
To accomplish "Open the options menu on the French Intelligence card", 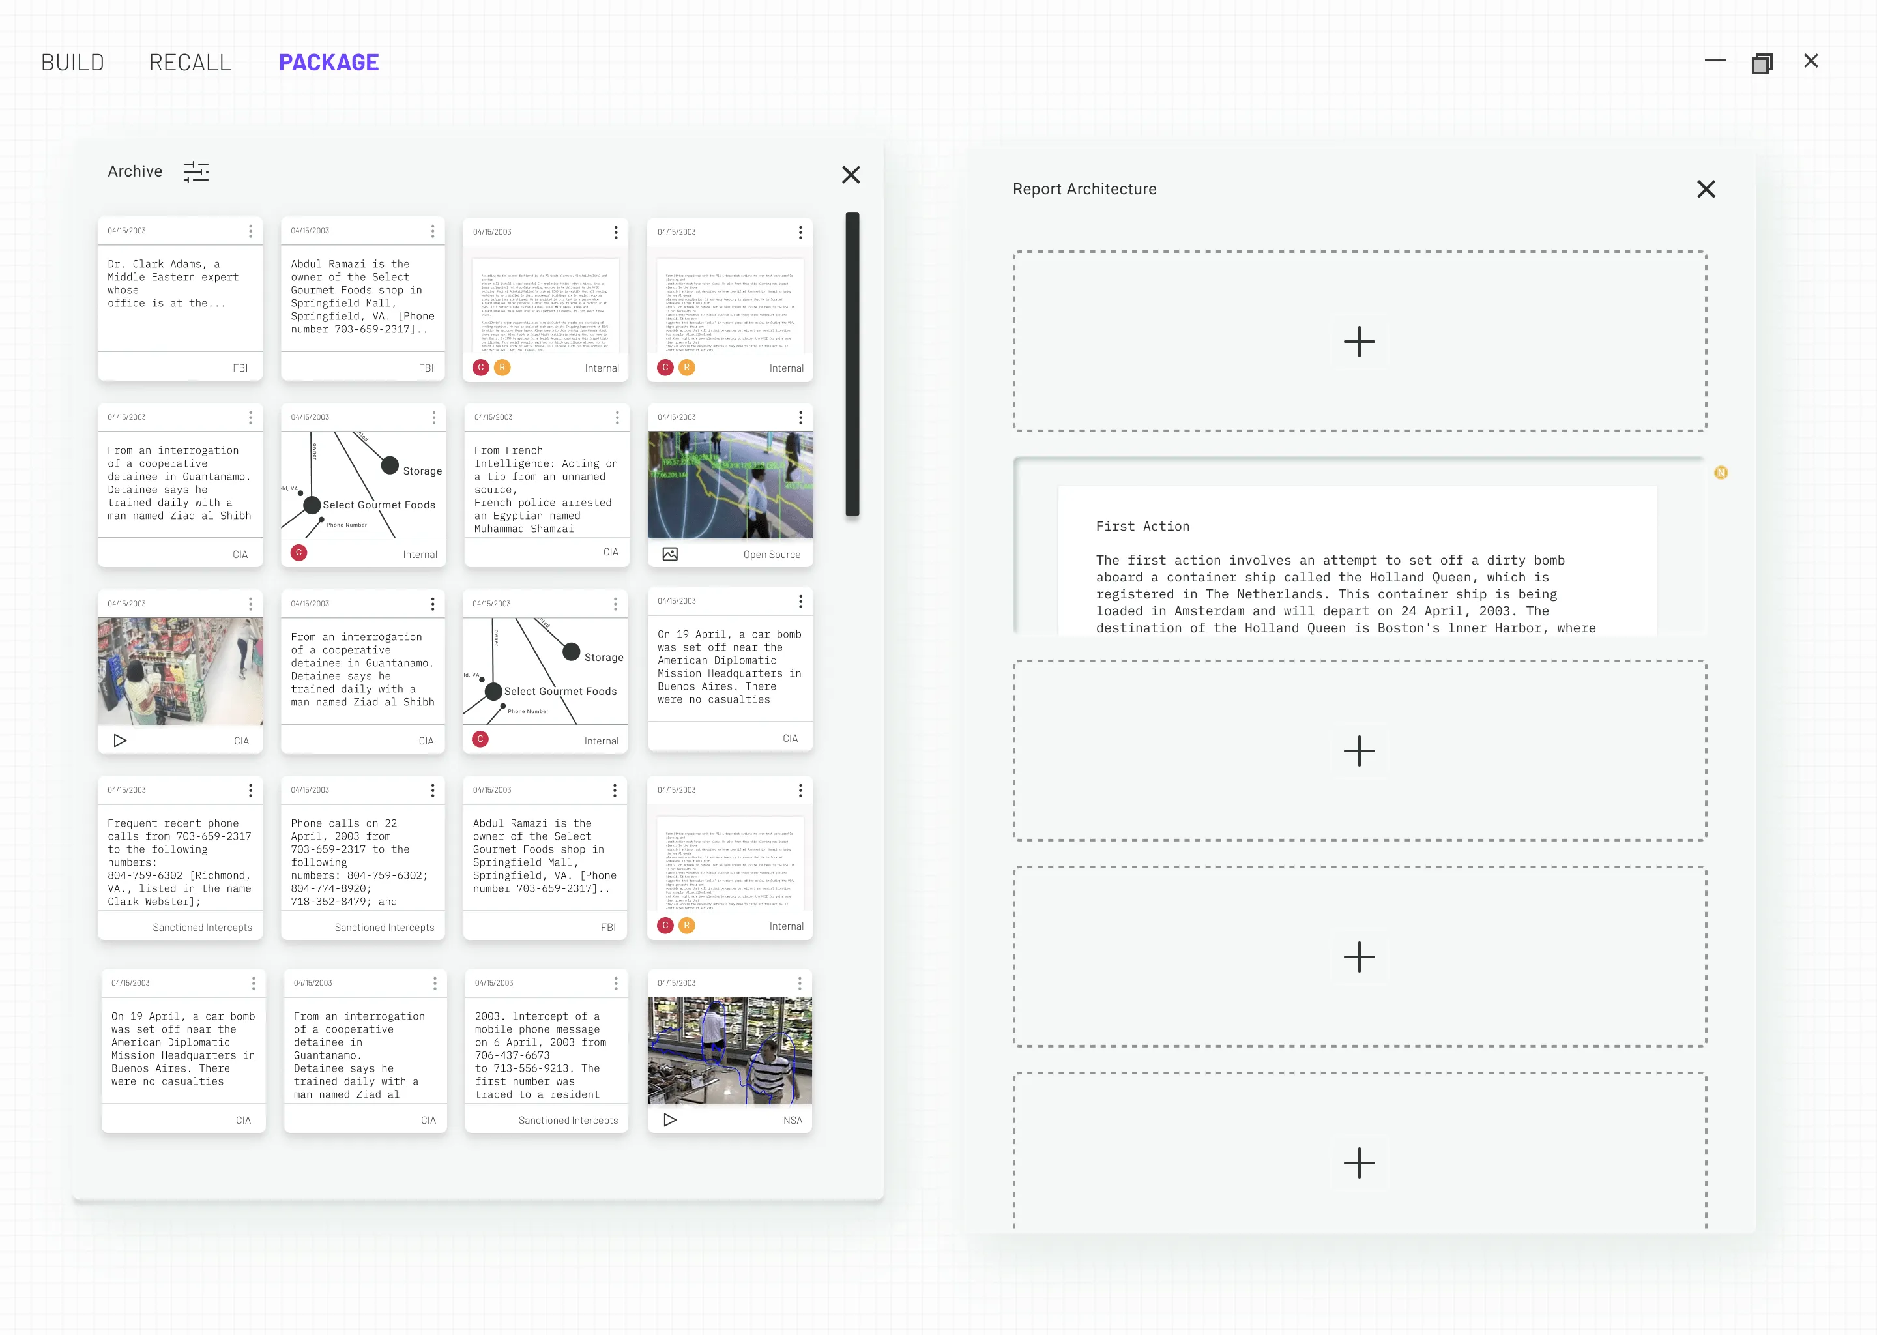I will (x=617, y=418).
